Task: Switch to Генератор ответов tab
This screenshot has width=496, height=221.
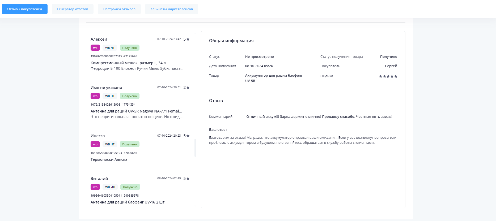Action: click(x=73, y=9)
